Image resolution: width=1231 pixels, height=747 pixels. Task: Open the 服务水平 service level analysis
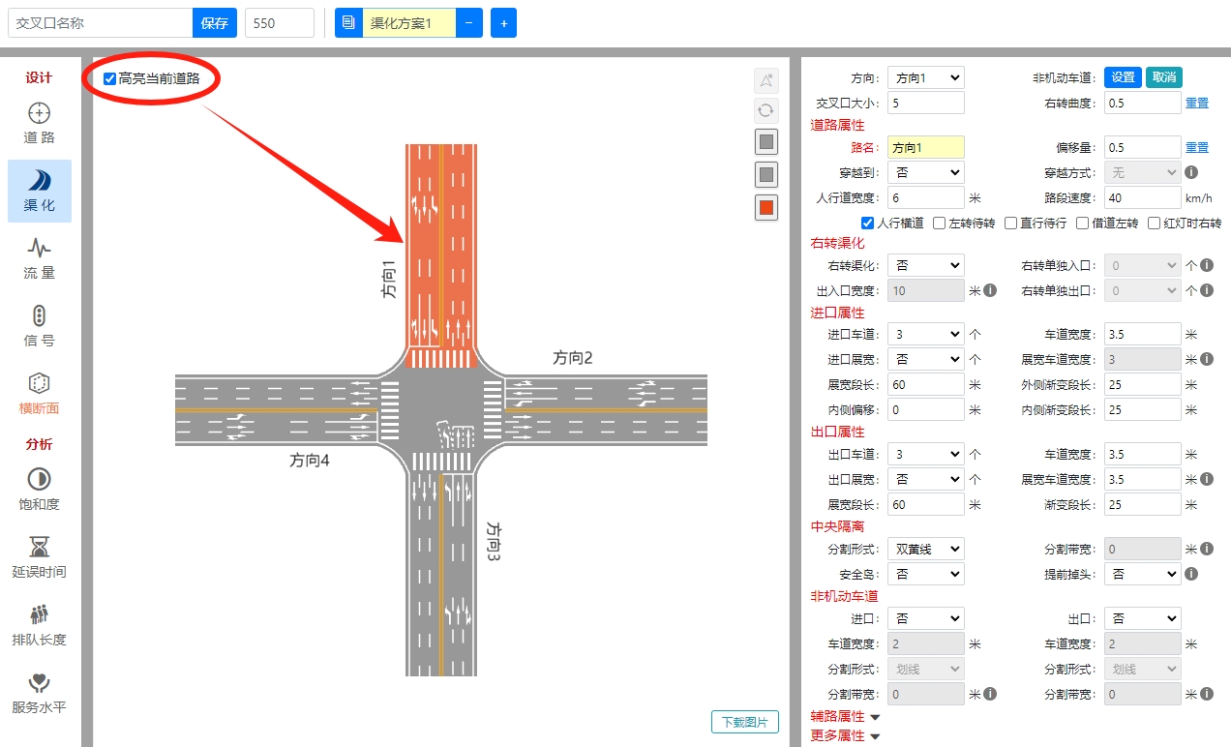click(39, 693)
